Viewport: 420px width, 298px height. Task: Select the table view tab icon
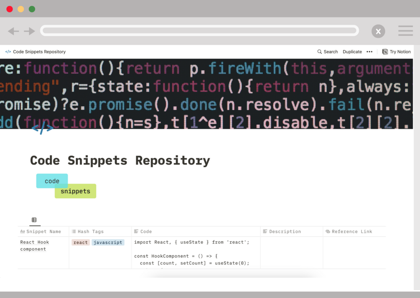34,220
